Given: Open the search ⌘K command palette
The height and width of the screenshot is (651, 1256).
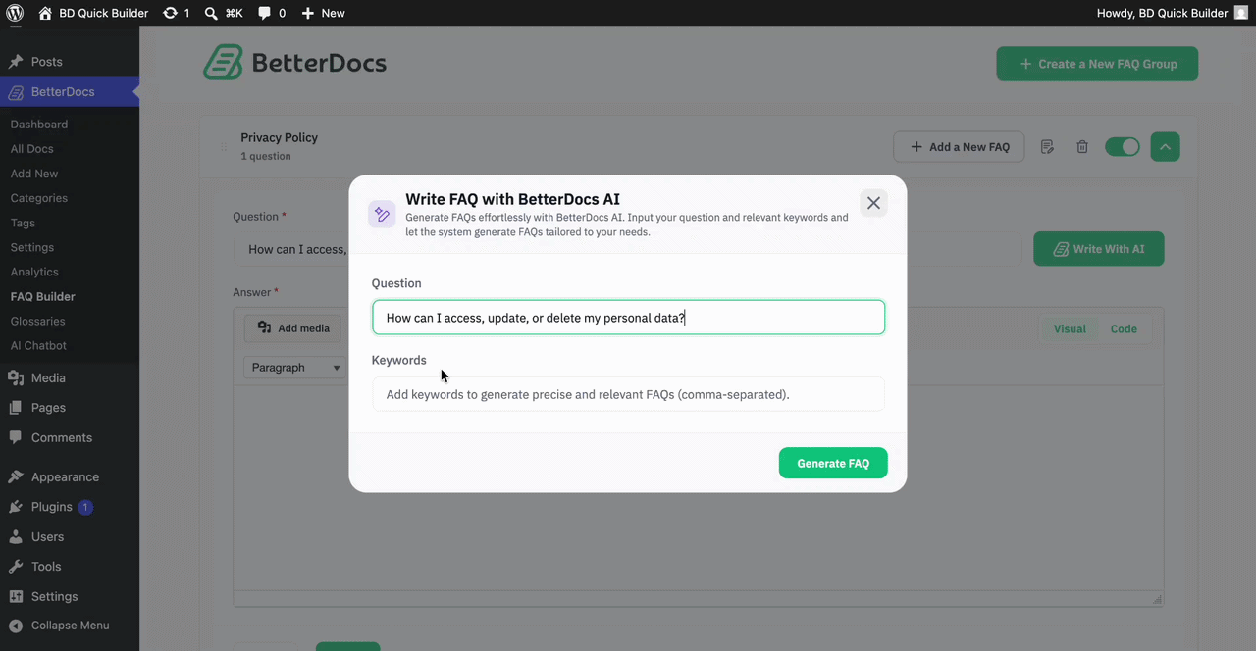Looking at the screenshot, I should pos(223,13).
